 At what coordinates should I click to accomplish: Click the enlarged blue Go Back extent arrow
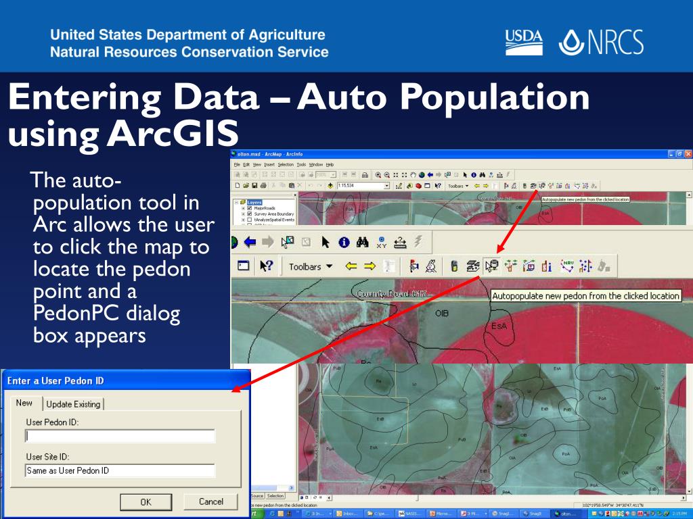pos(250,242)
